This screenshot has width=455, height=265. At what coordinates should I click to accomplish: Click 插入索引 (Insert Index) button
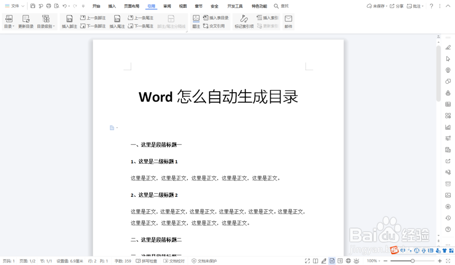[268, 18]
